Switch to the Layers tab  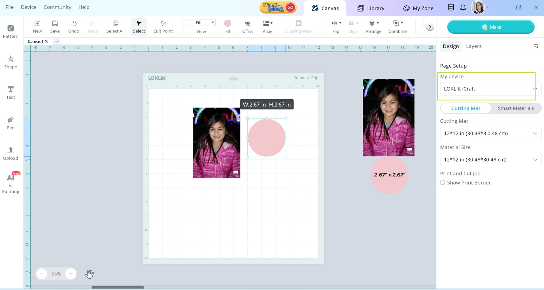click(x=473, y=46)
